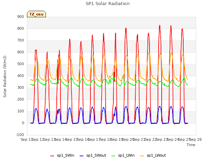Click the SP1 Solar Radiation chart title

click(x=108, y=4)
